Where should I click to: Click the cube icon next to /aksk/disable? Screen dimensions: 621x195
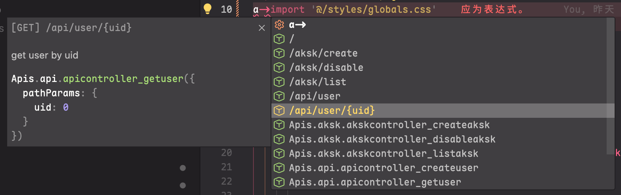coord(279,68)
